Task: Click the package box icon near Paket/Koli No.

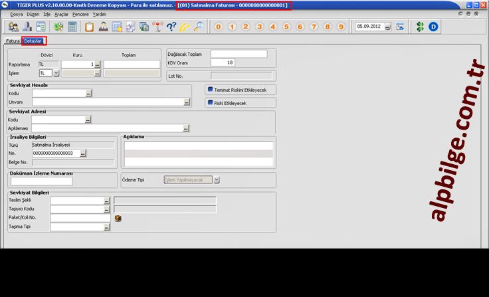Action: pos(118,217)
